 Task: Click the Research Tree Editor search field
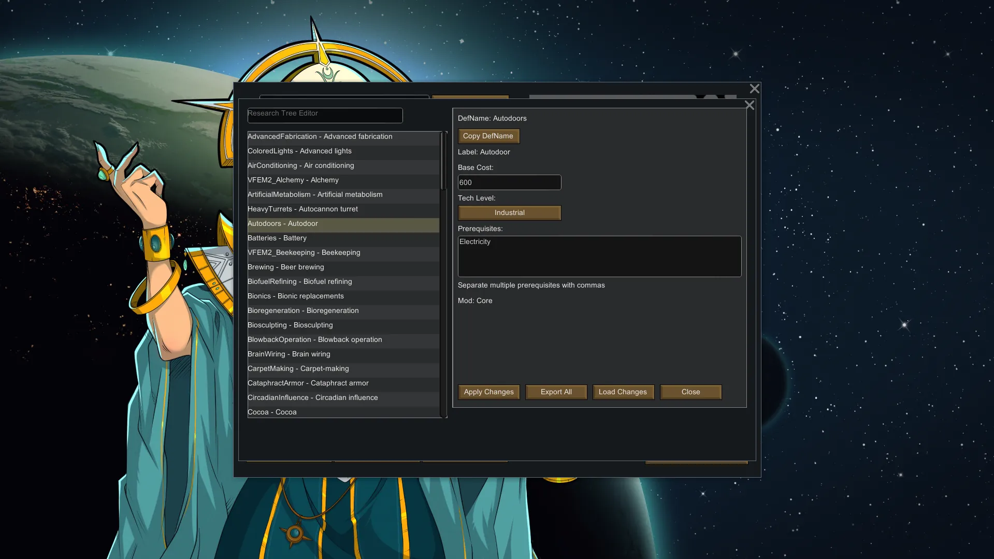(325, 115)
